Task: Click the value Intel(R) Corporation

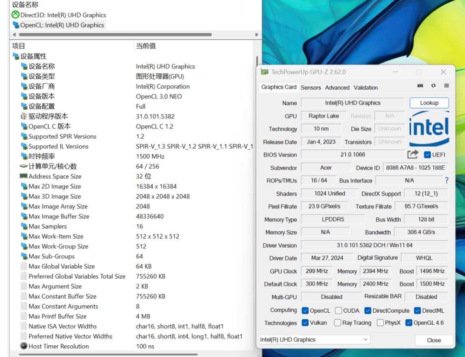Action: 163,86
